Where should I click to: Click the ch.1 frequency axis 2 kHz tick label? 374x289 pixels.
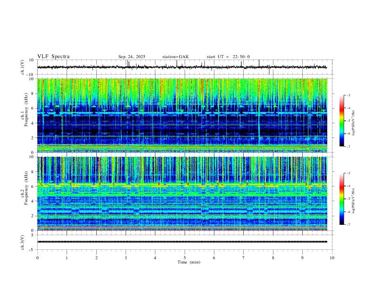tap(33, 137)
